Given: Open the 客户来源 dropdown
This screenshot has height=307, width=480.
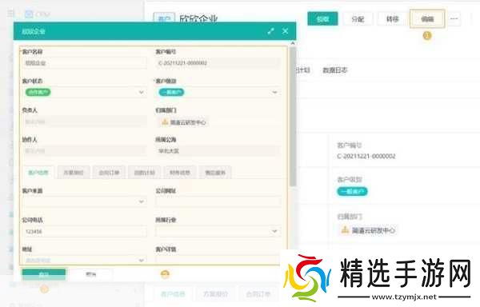Looking at the screenshot, I should click(84, 201).
